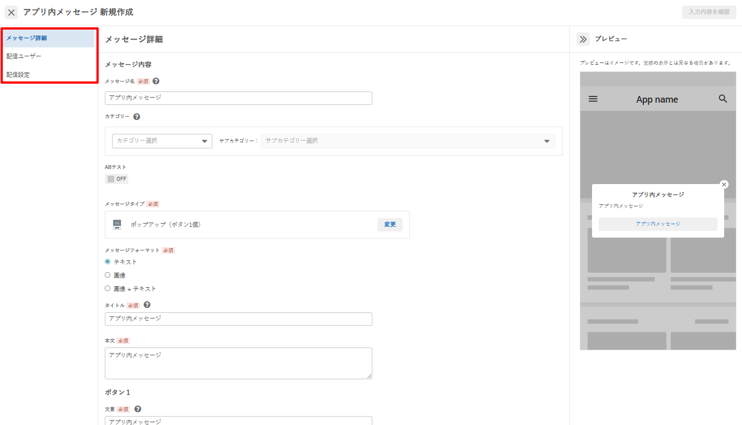Collapse the preview panel with double-chevron icon
The width and height of the screenshot is (742, 425).
583,39
